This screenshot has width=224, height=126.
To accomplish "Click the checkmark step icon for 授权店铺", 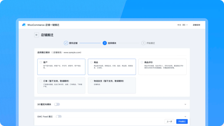I will click(66, 43).
